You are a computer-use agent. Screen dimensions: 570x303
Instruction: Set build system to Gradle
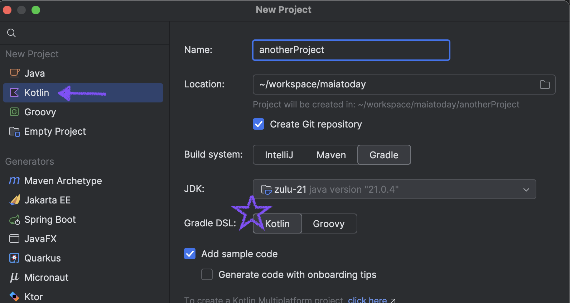pos(384,155)
